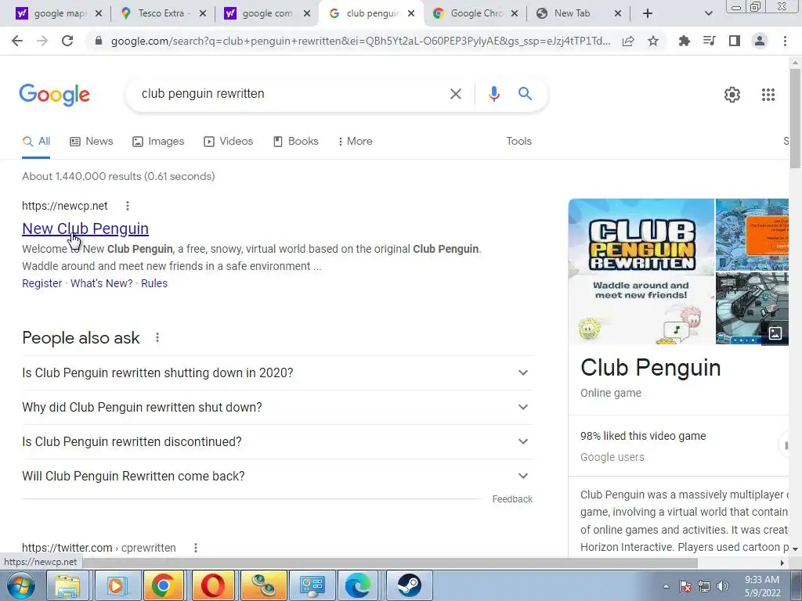Open the tab search dropdown arrow
The image size is (802, 601).
tap(708, 13)
